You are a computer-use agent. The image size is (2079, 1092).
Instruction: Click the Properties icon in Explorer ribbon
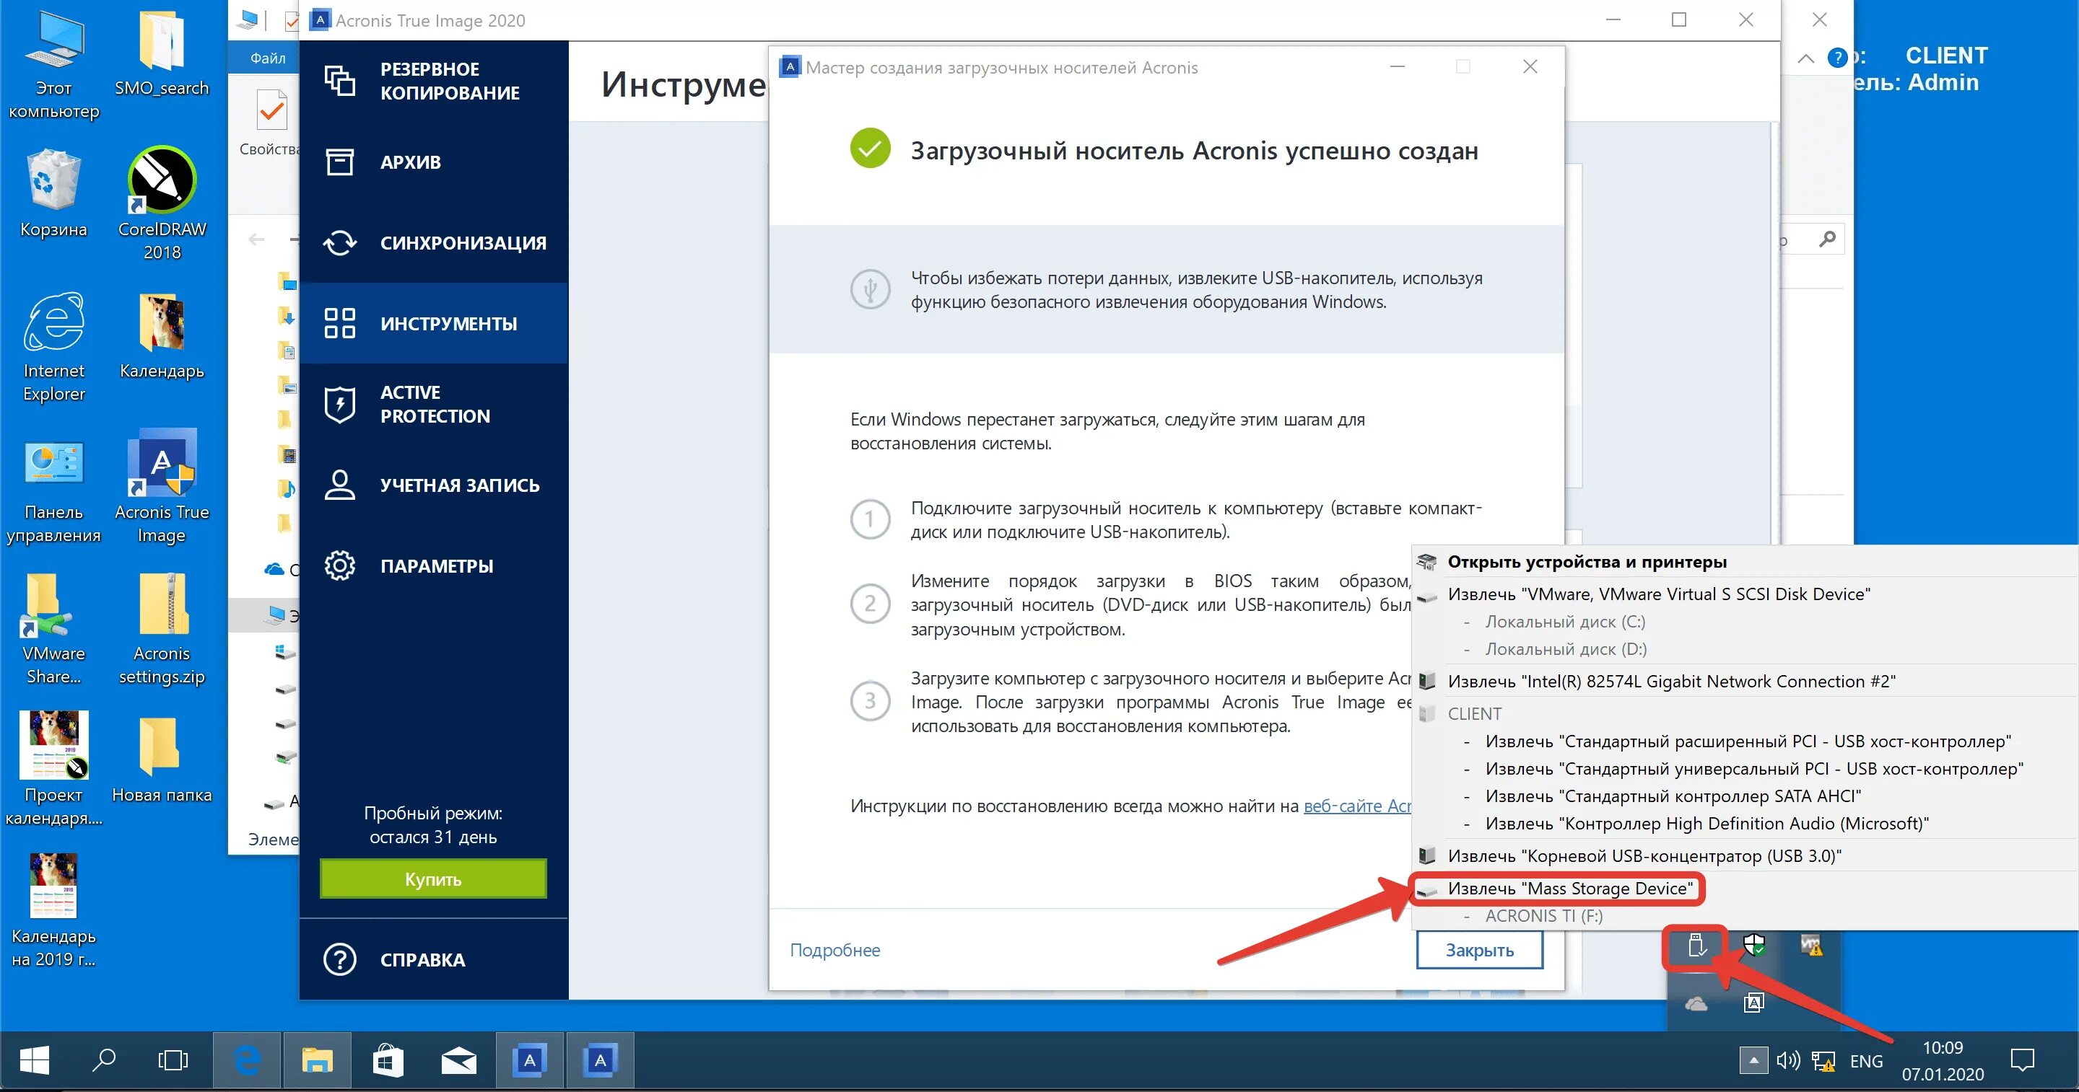(x=271, y=110)
